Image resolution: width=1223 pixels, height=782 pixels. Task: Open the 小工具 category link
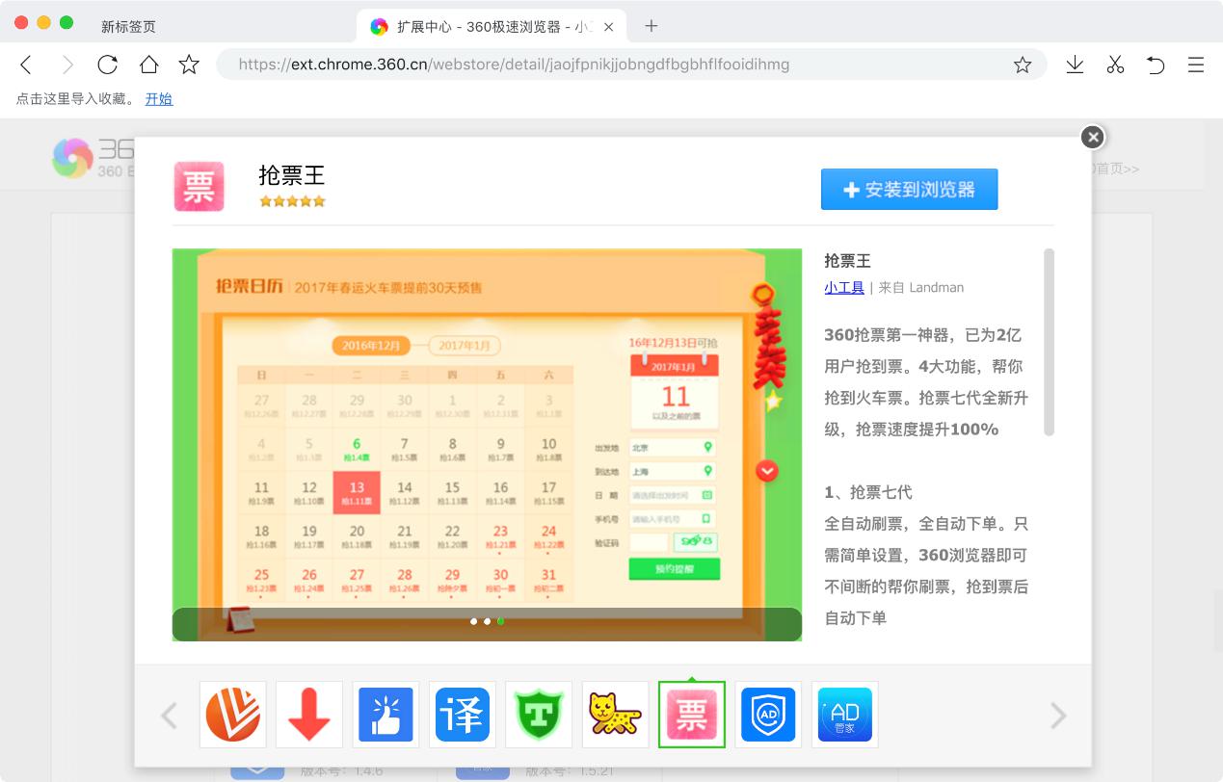(x=844, y=287)
